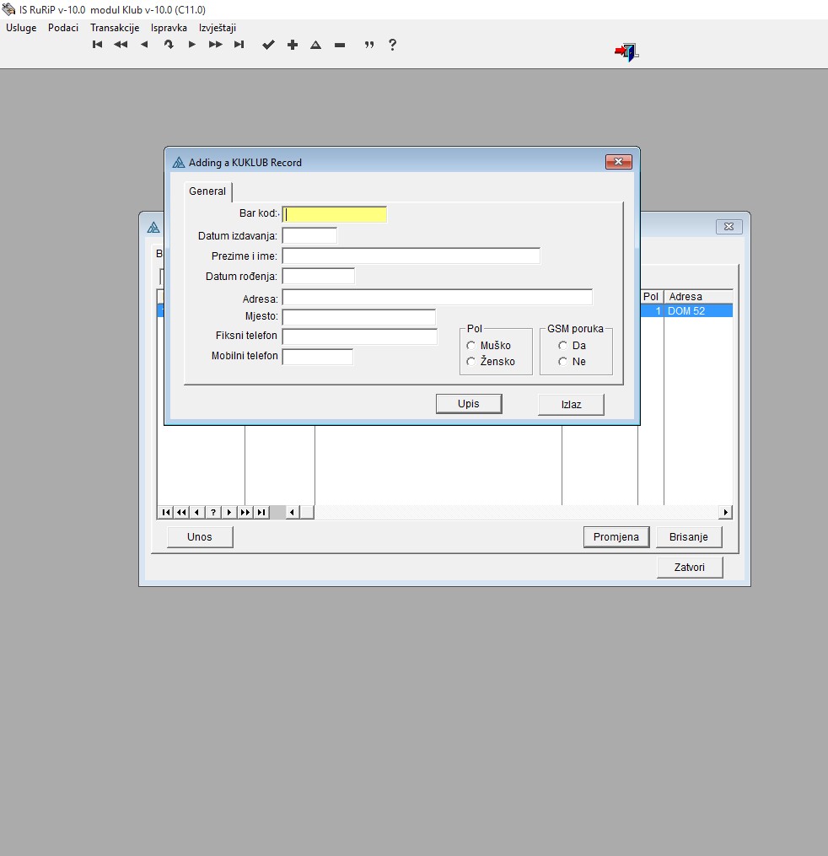The image size is (828, 856).
Task: Open the Transakcije menu
Action: click(115, 28)
